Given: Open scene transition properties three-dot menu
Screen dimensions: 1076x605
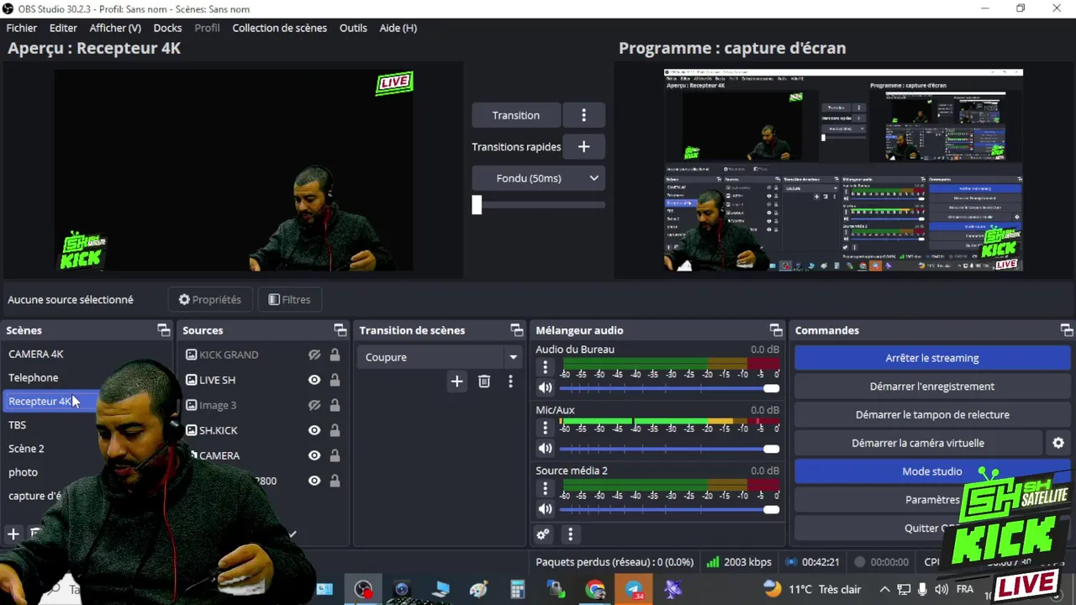Looking at the screenshot, I should pyautogui.click(x=510, y=381).
